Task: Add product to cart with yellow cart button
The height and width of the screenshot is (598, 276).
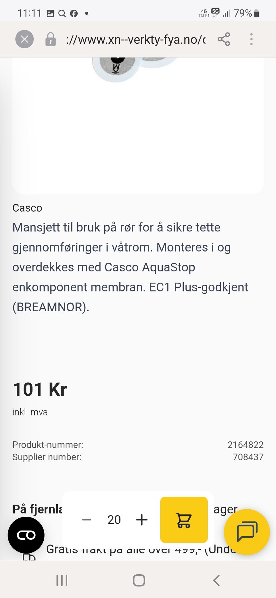Action: [x=184, y=520]
